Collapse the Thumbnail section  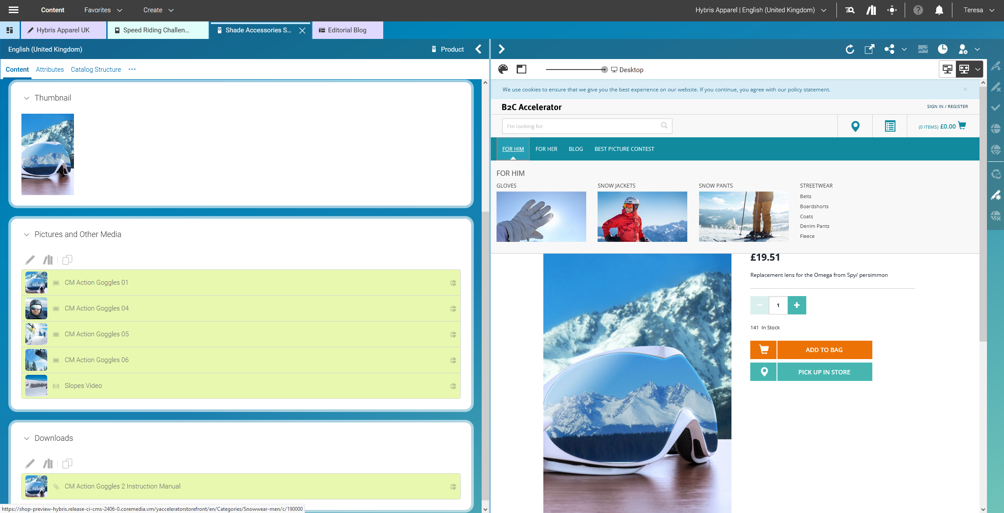point(26,98)
